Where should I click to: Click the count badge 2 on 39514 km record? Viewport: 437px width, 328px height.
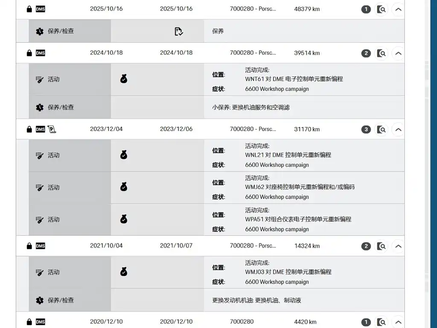[x=366, y=53]
